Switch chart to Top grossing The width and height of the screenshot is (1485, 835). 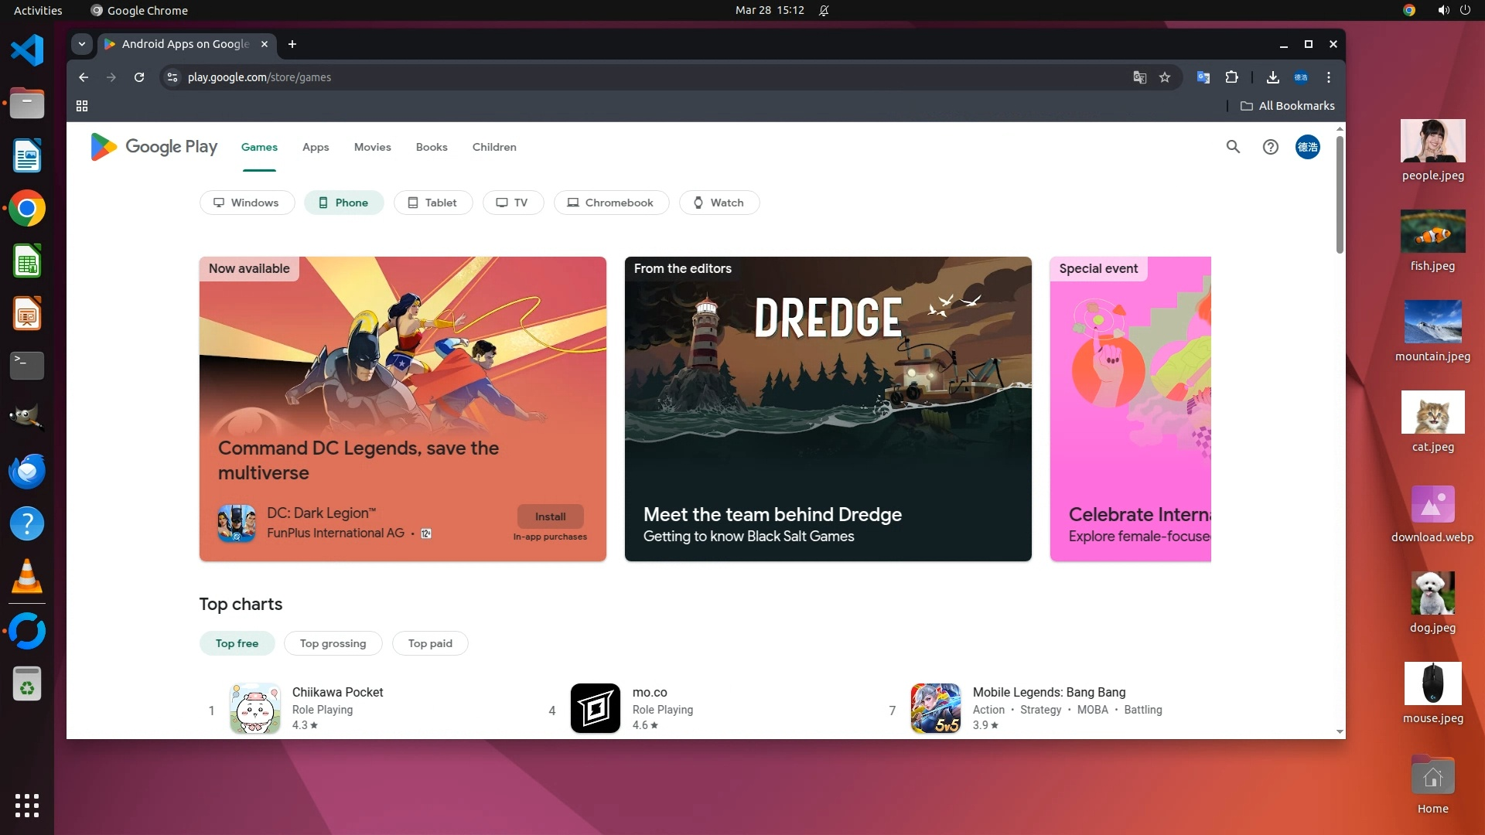333,643
